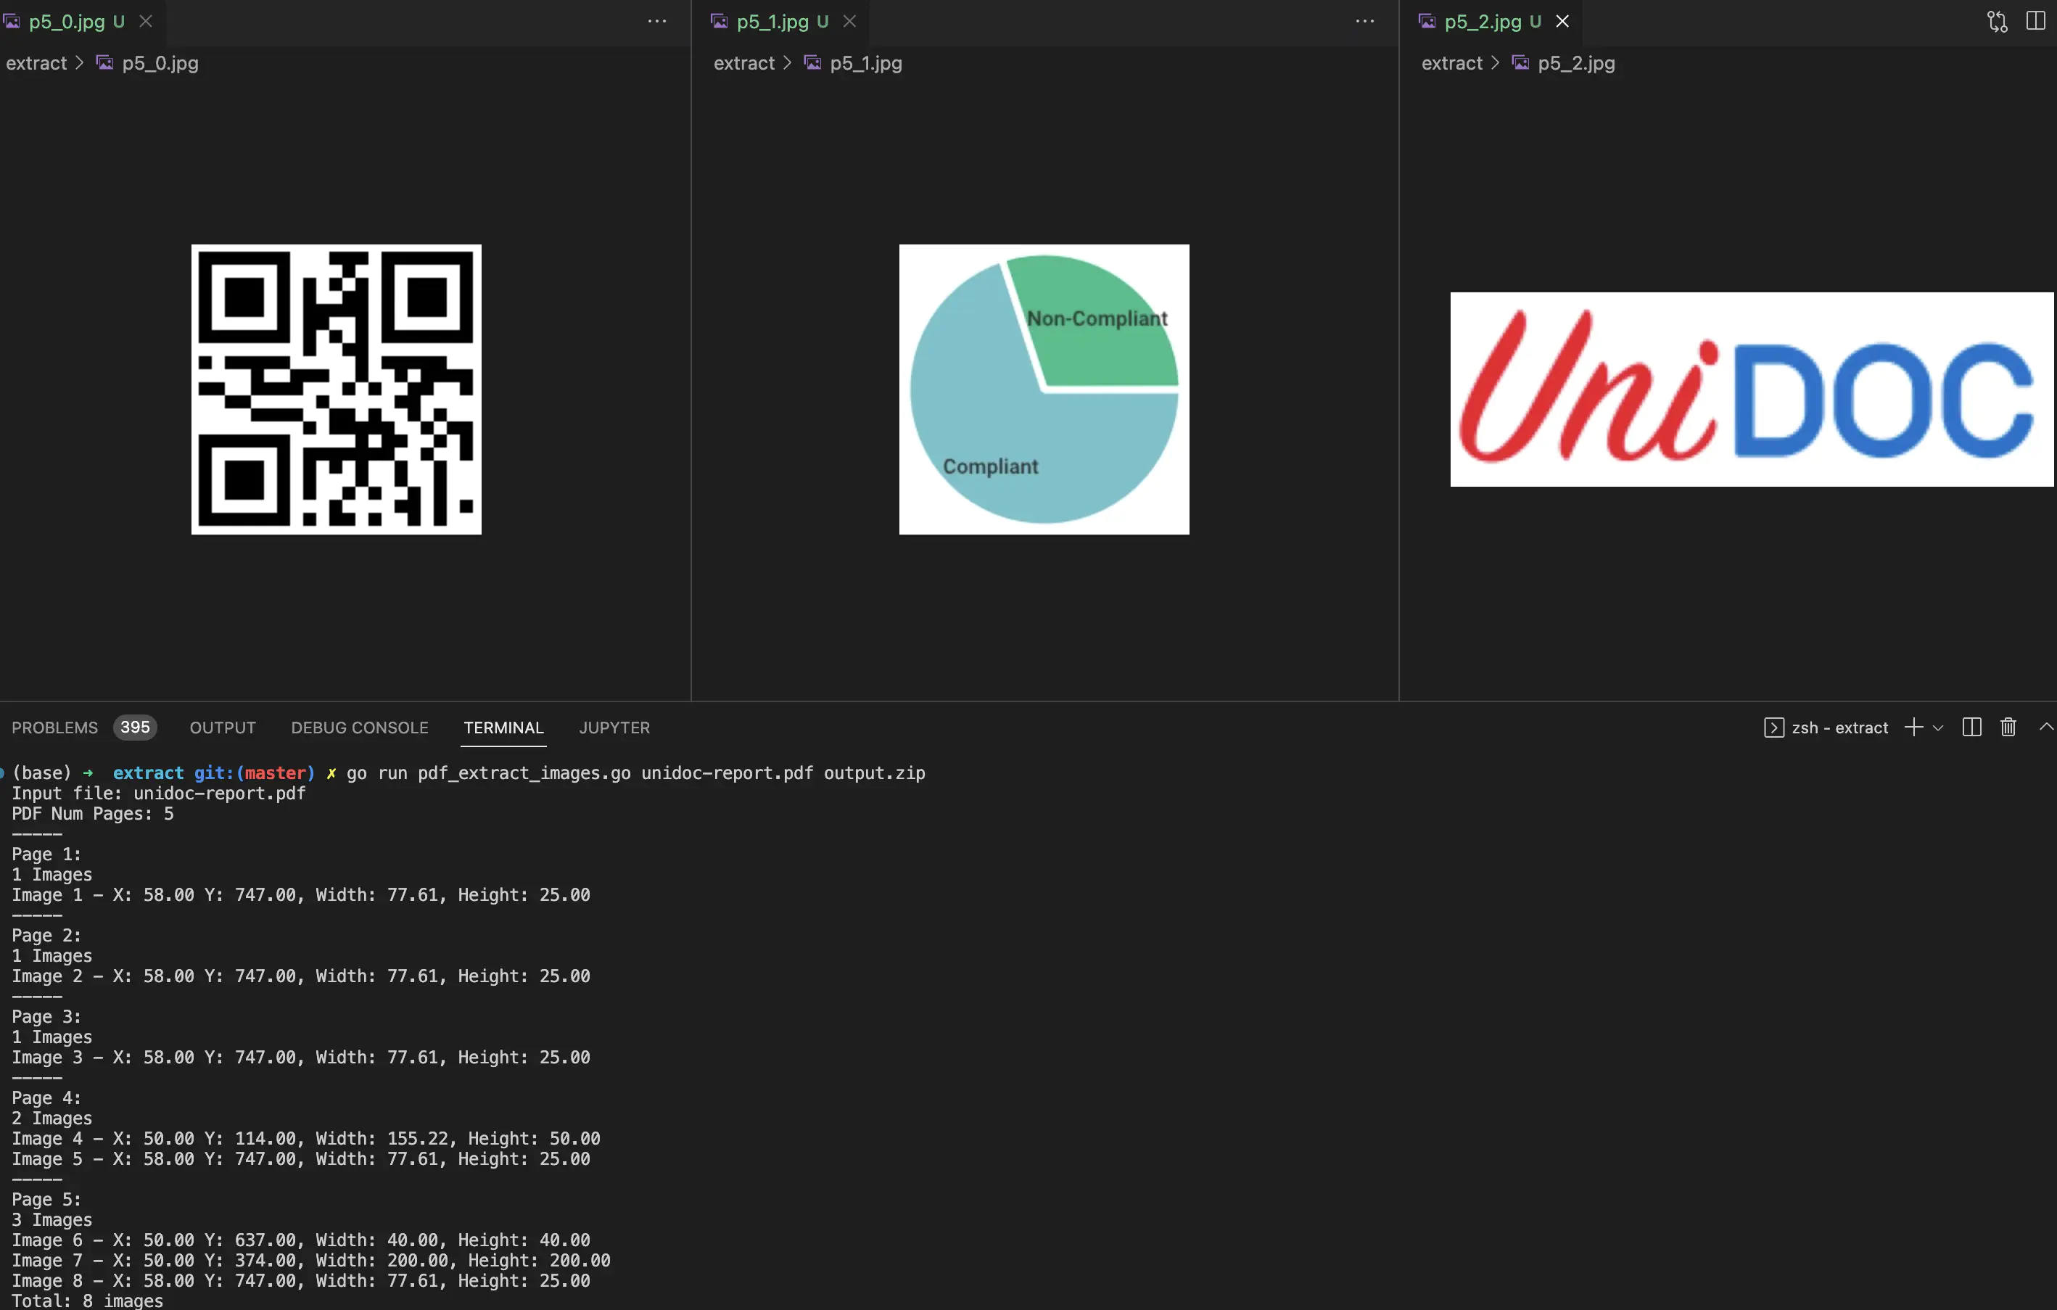2057x1310 pixels.
Task: Close the p5_2.jpg tab
Action: [1563, 20]
